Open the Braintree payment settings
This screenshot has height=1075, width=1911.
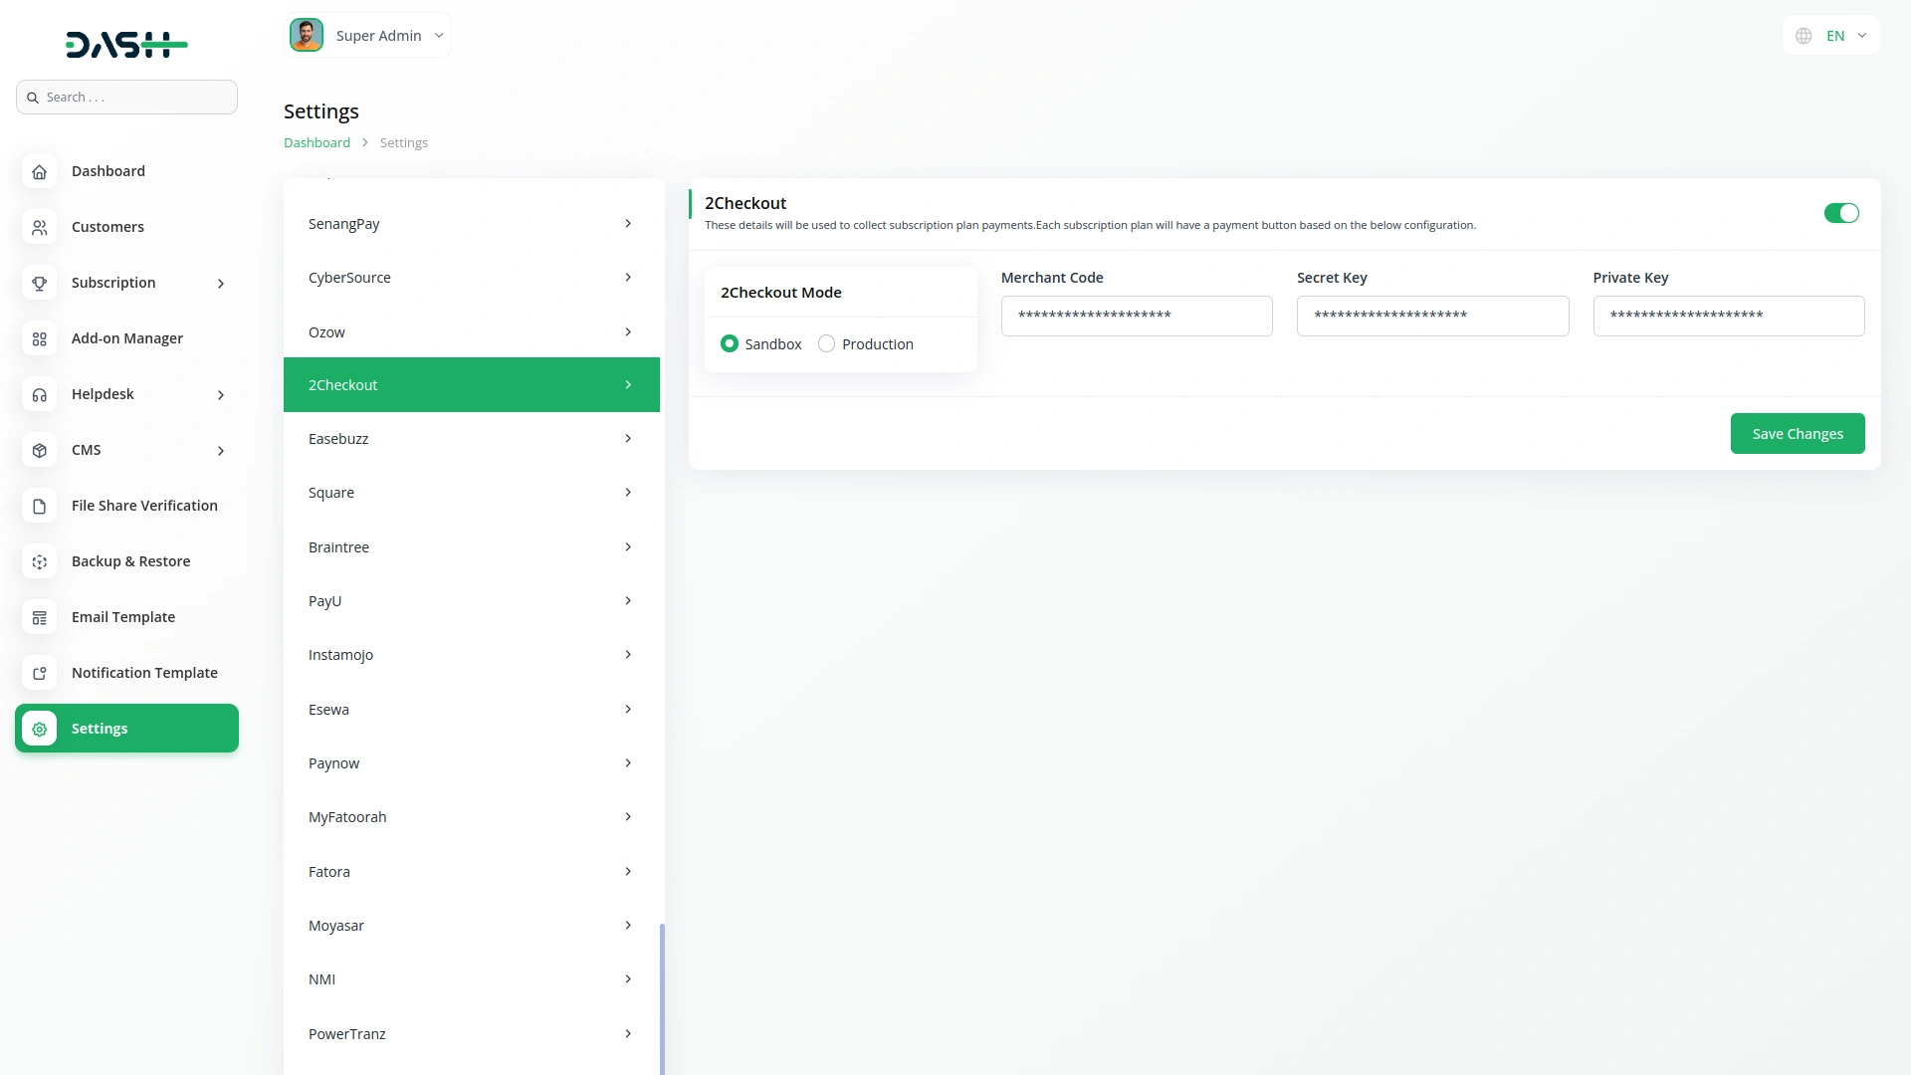[x=471, y=547]
